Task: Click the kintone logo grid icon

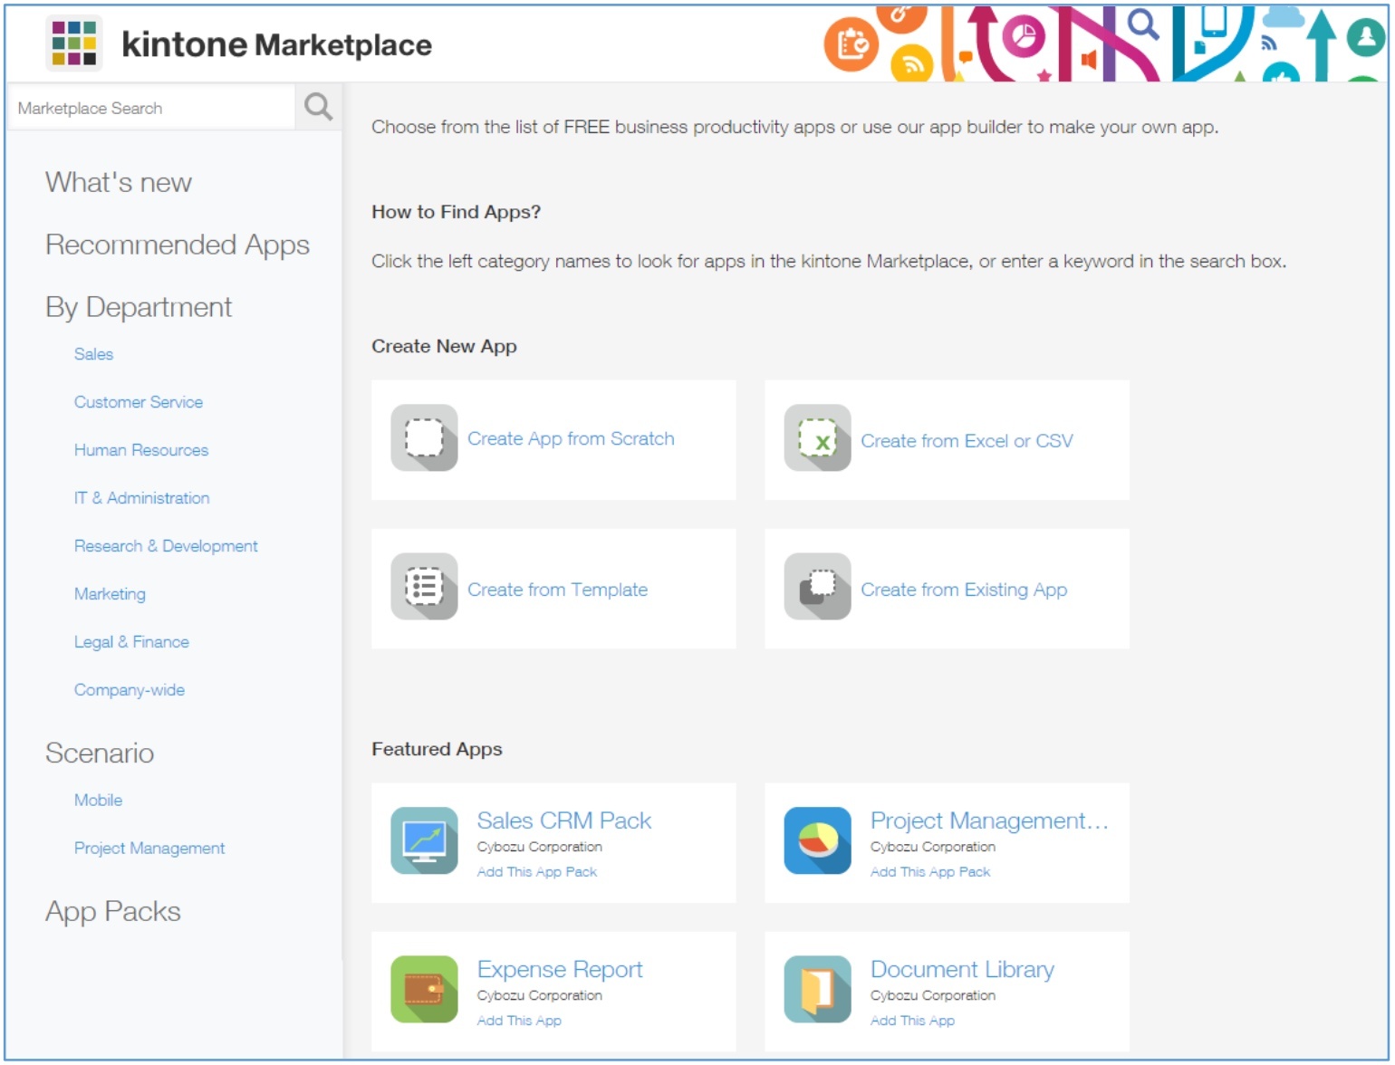Action: 73,43
